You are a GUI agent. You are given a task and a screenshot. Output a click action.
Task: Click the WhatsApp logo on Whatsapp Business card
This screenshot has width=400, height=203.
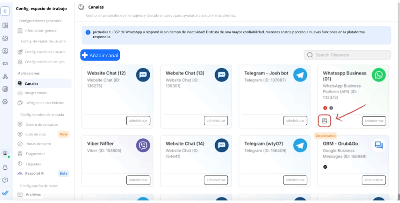point(379,75)
